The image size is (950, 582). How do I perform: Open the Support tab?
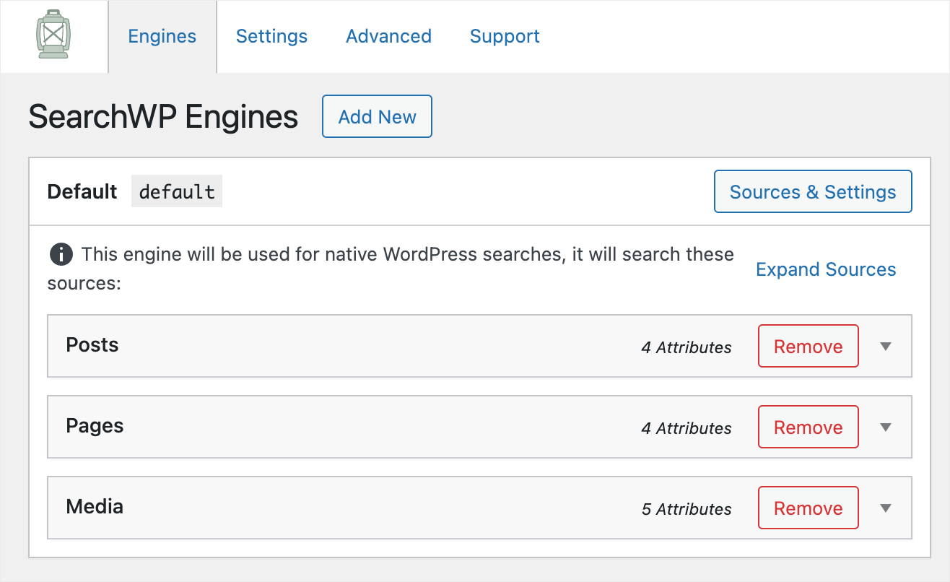click(505, 36)
